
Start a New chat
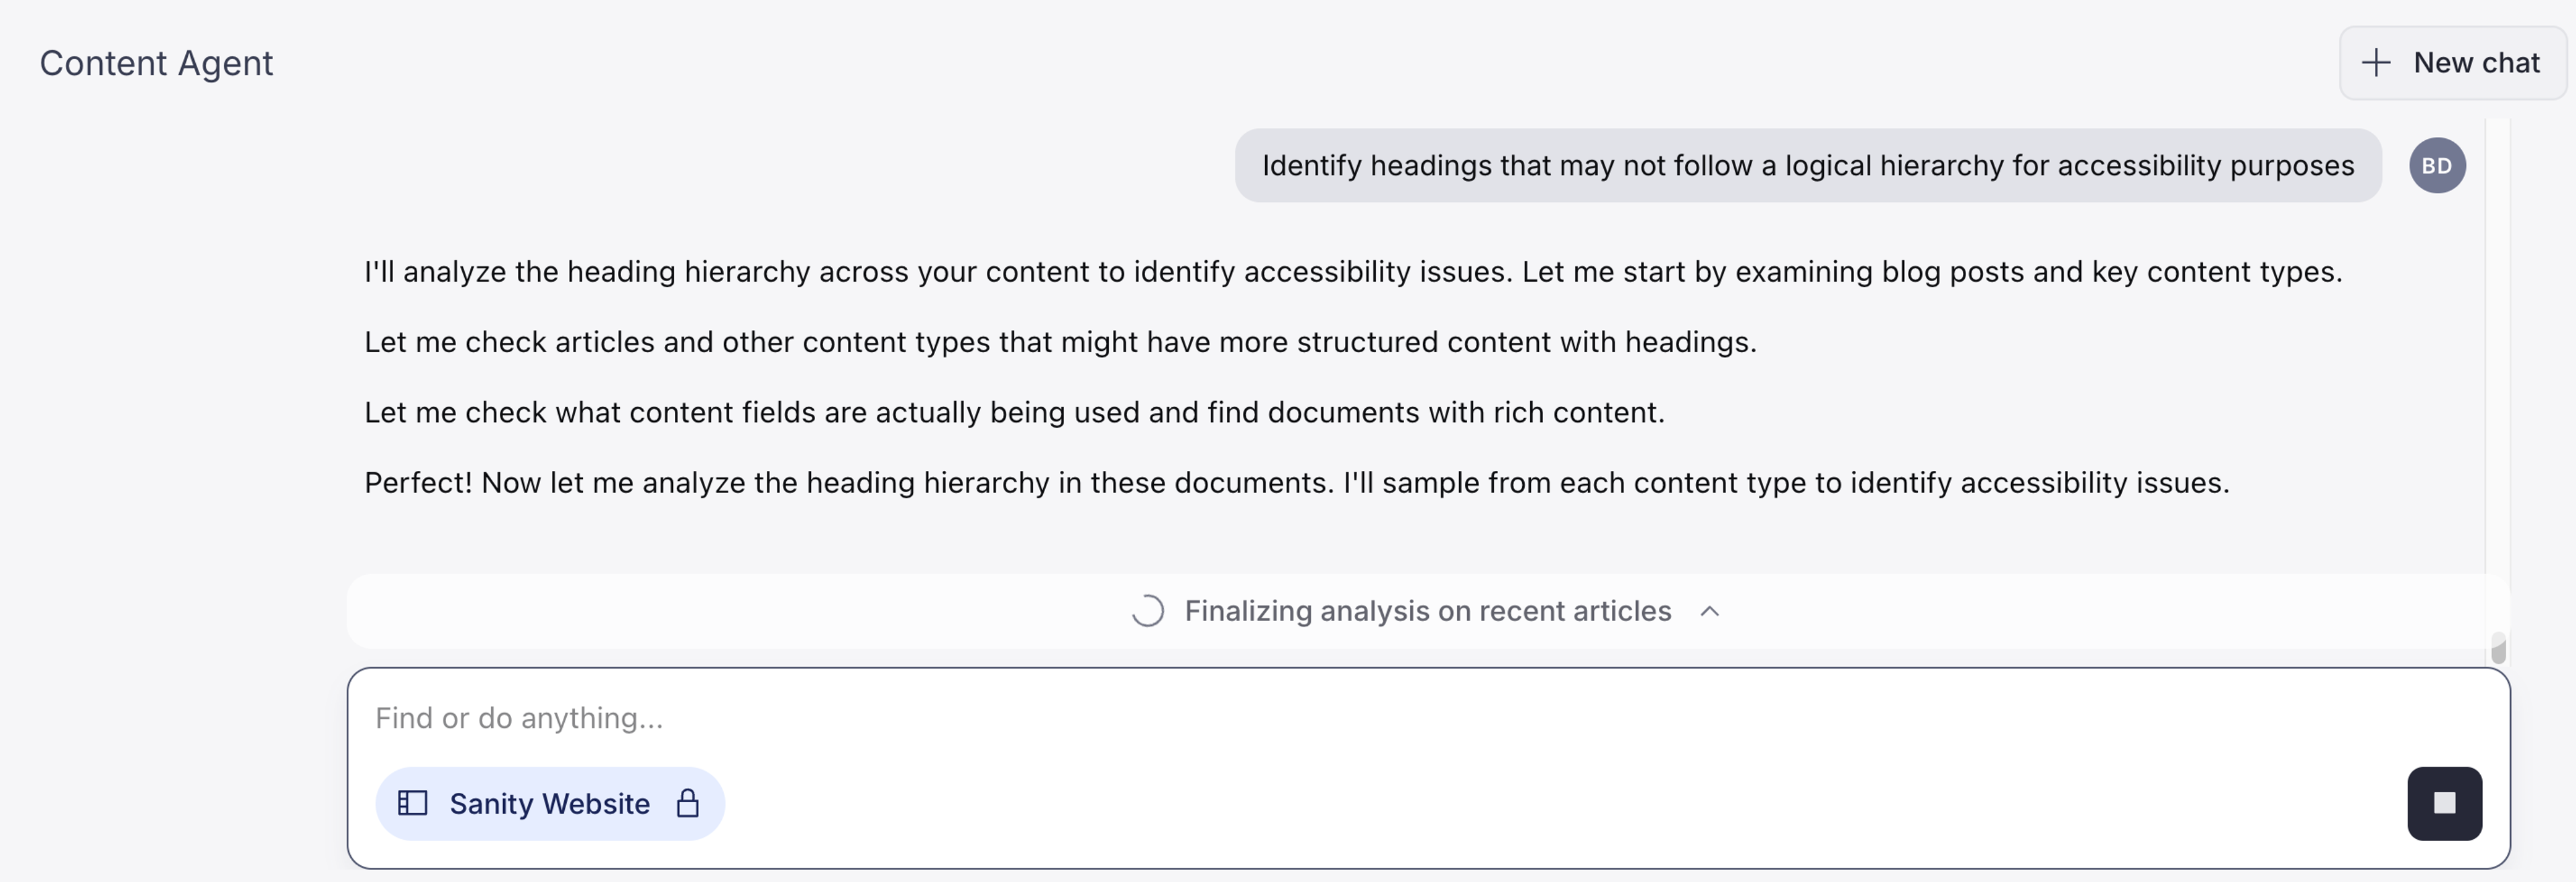pos(2452,63)
